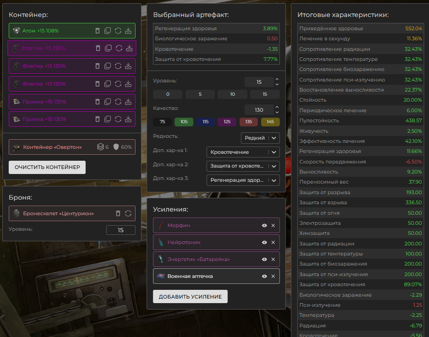Click the Атом artifact thumbnail icon
The image size is (429, 337).
(16, 31)
